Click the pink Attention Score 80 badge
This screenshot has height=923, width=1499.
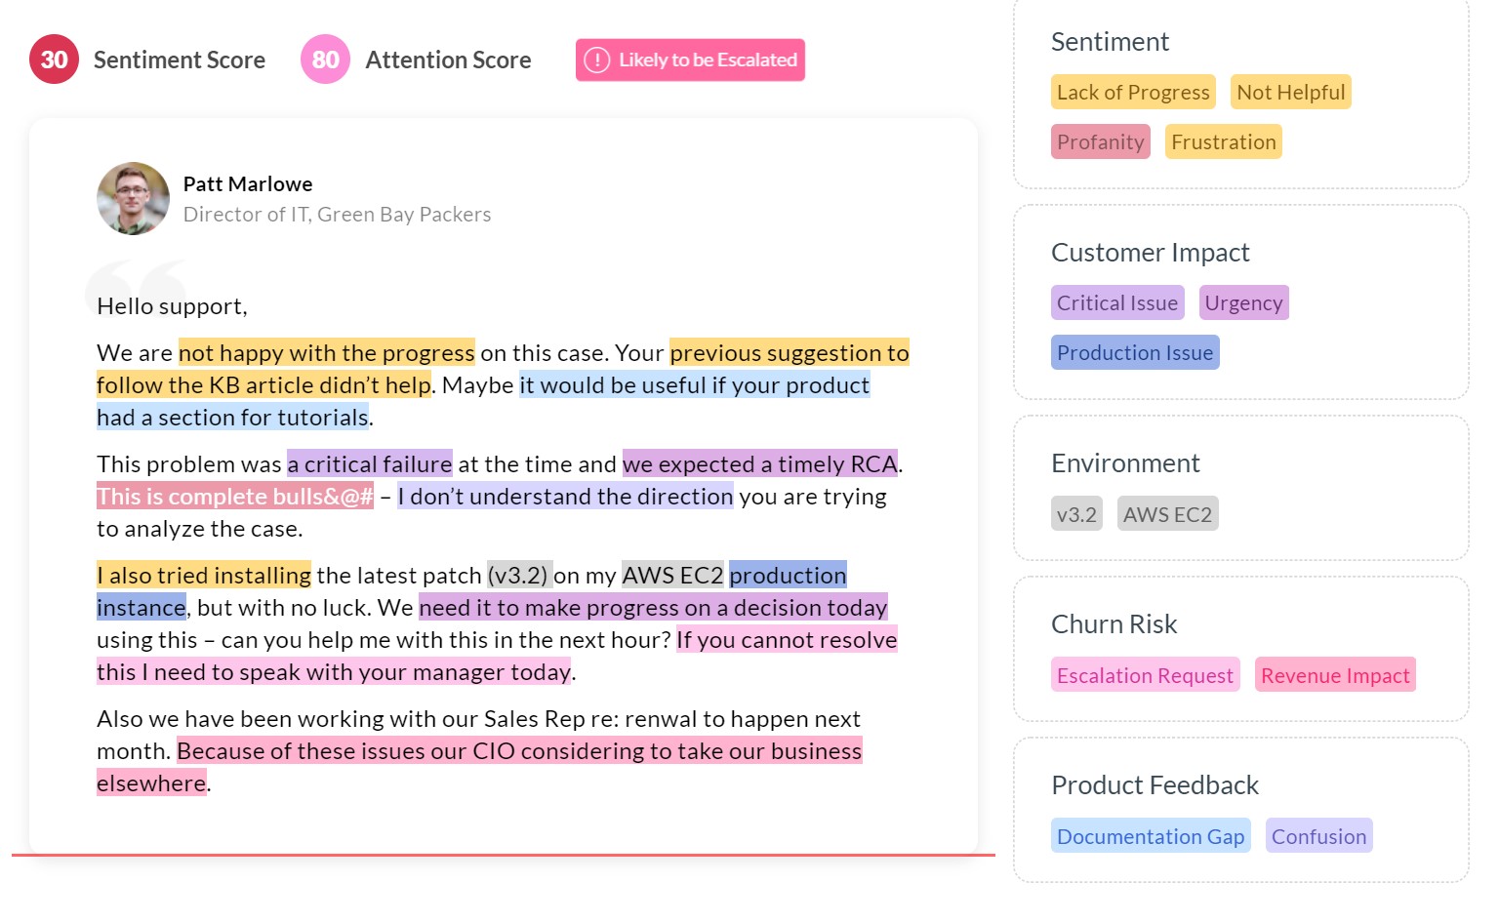pyautogui.click(x=325, y=60)
